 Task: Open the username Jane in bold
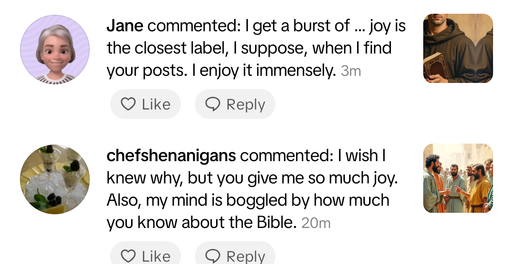(124, 26)
